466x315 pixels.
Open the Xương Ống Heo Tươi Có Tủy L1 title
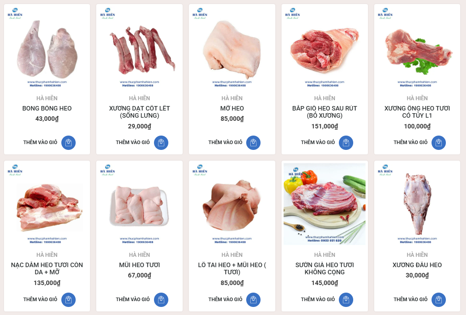pos(417,112)
